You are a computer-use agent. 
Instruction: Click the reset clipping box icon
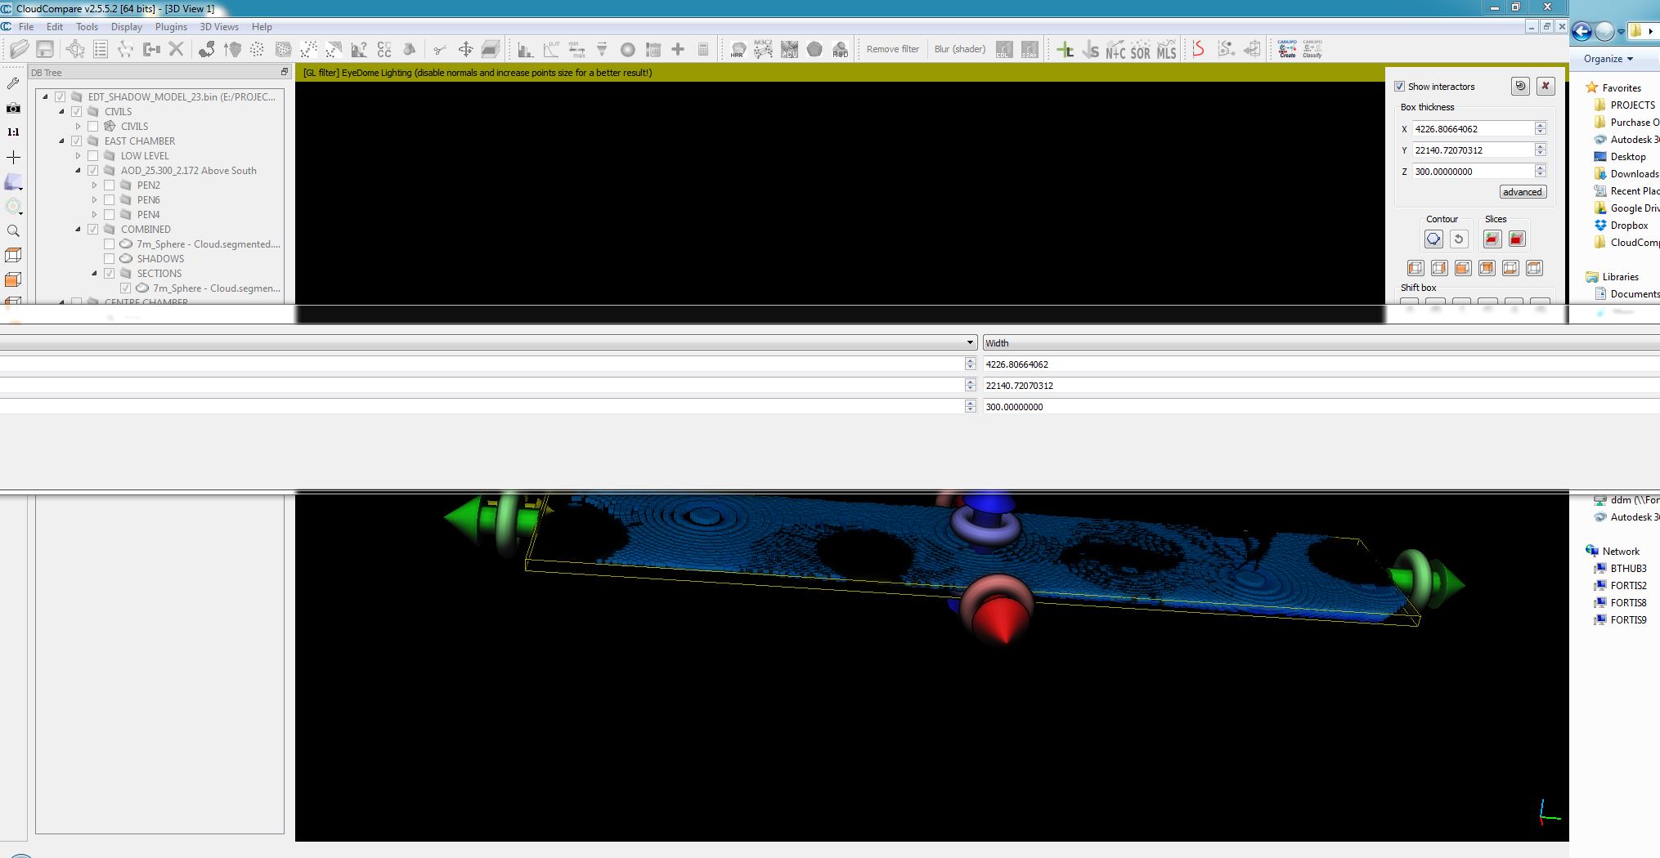(1520, 86)
